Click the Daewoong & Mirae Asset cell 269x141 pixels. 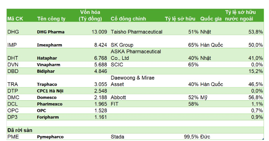132,81
